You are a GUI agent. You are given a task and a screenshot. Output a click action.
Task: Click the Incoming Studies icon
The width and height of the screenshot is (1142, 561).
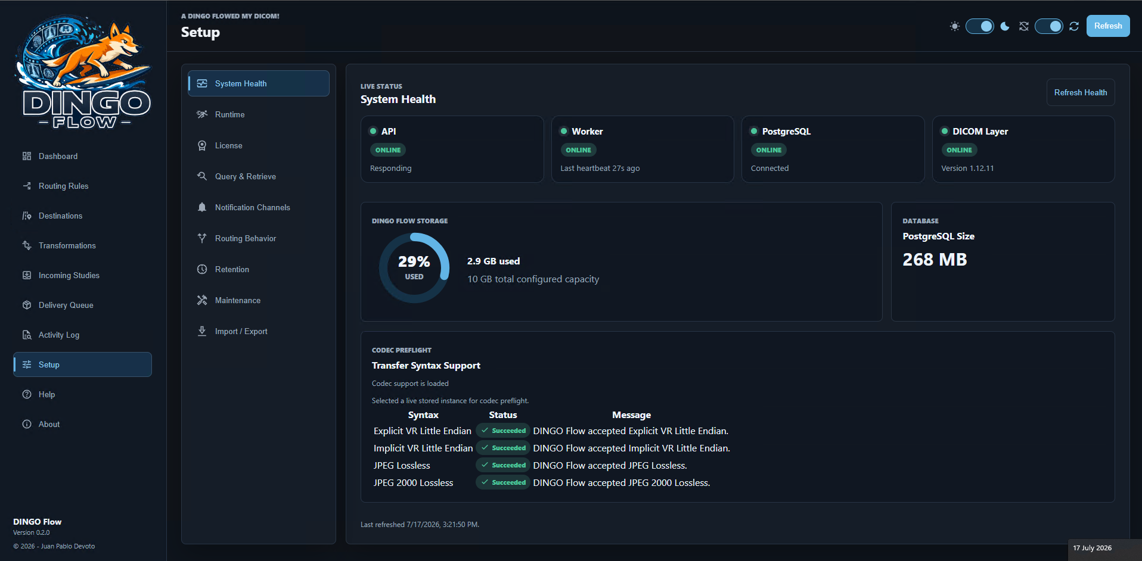coord(27,275)
